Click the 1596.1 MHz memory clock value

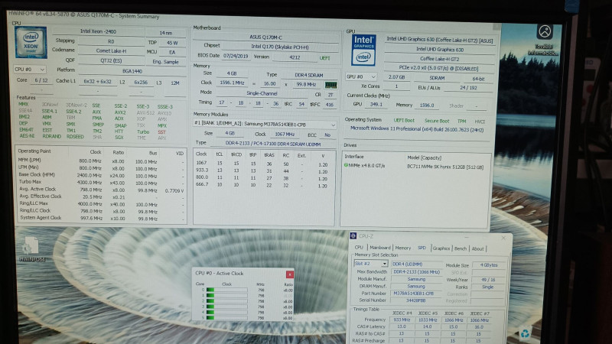coord(232,83)
